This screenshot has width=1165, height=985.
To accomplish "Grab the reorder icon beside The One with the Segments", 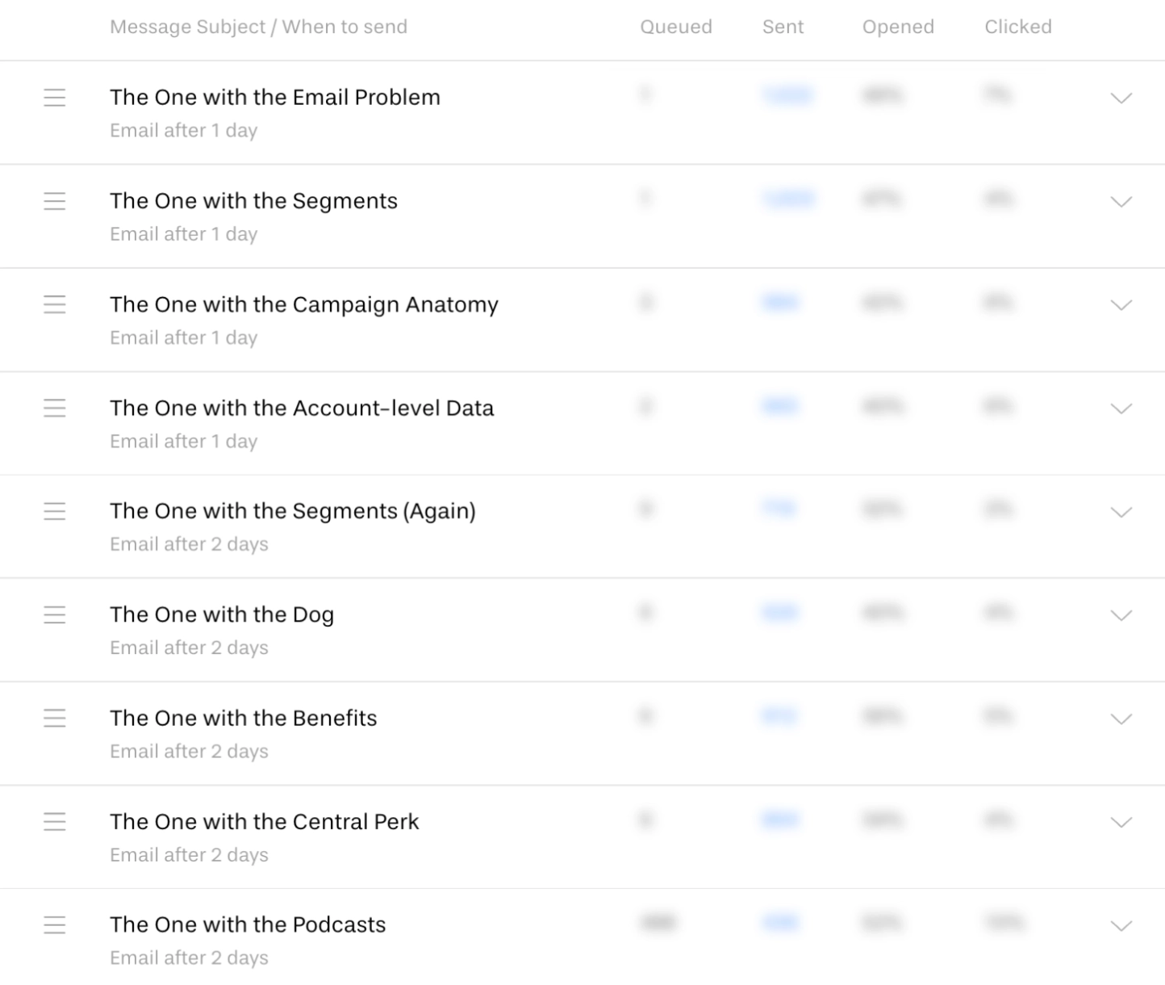I will click(55, 202).
